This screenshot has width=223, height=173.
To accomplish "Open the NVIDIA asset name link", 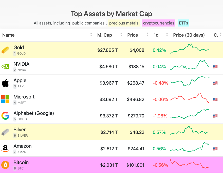I will tap(22, 64).
